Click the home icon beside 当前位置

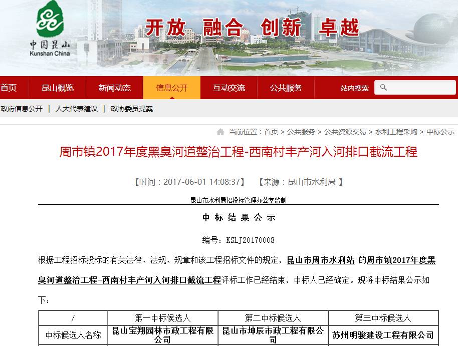coord(220,132)
